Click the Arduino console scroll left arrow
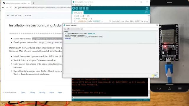The width and height of the screenshot is (189, 106). (x=73, y=97)
